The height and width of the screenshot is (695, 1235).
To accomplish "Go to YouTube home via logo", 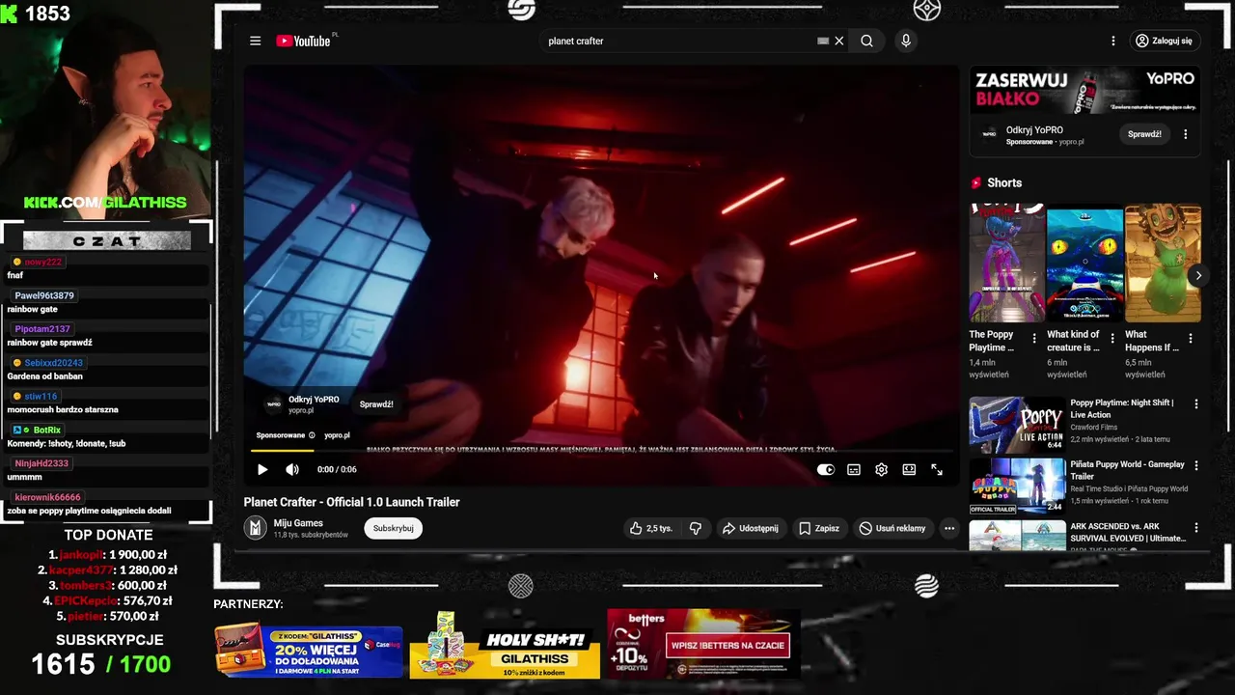I will (x=304, y=41).
